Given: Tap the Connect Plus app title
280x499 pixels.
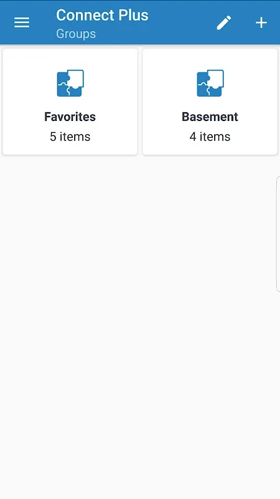Looking at the screenshot, I should 102,15.
